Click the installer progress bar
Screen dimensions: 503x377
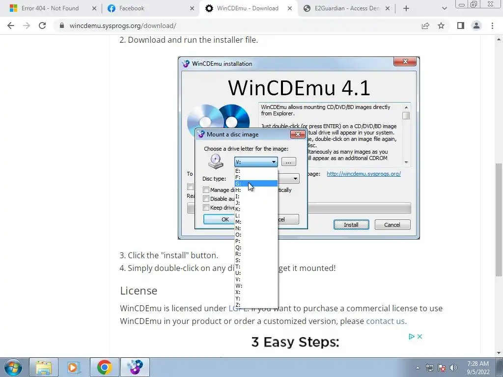coord(359,208)
